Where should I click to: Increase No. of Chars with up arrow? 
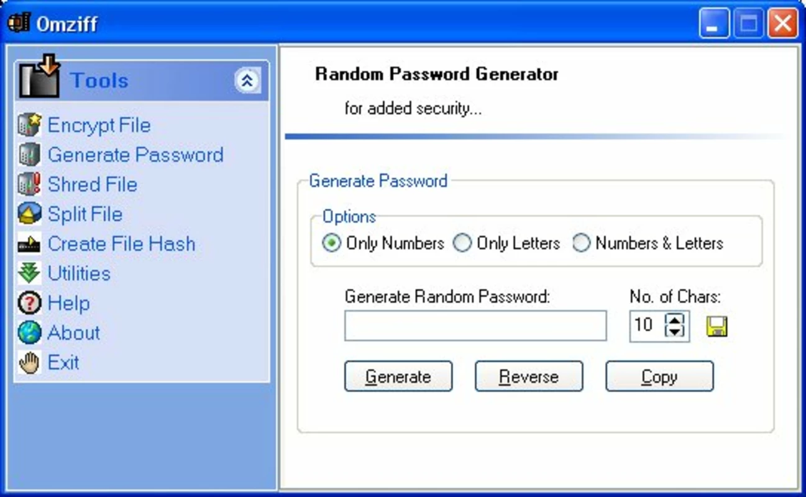[674, 319]
